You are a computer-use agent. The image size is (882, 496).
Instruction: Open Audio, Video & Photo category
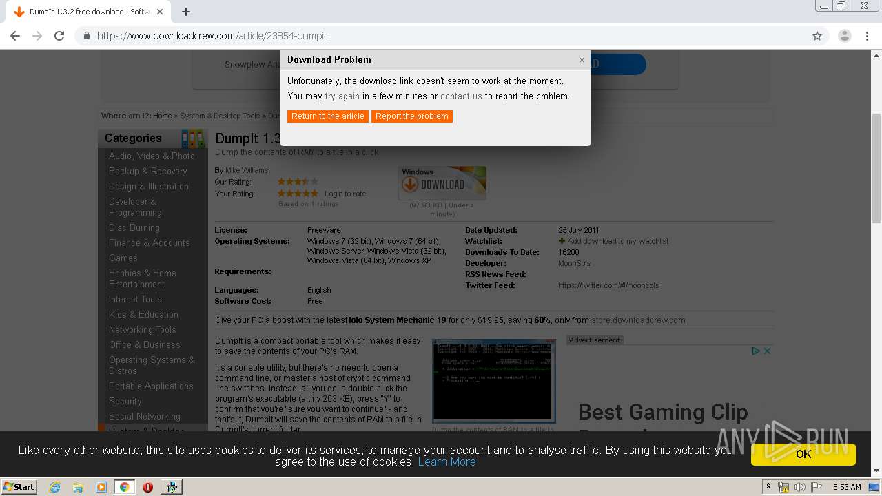(152, 156)
